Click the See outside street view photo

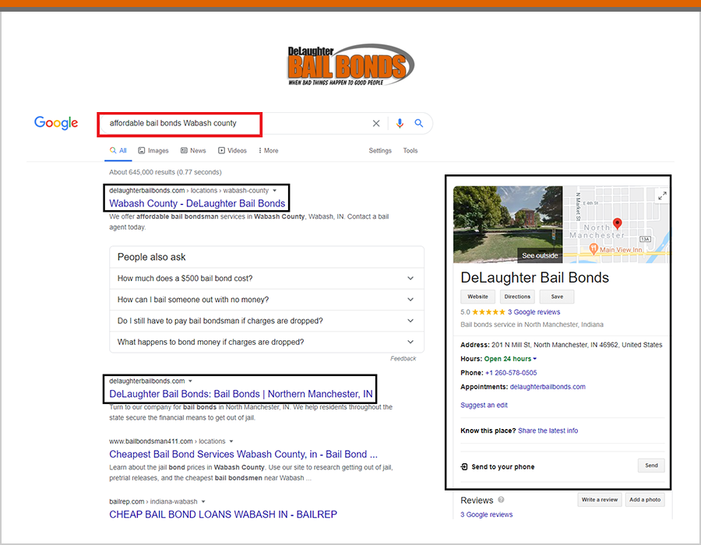[x=508, y=225]
